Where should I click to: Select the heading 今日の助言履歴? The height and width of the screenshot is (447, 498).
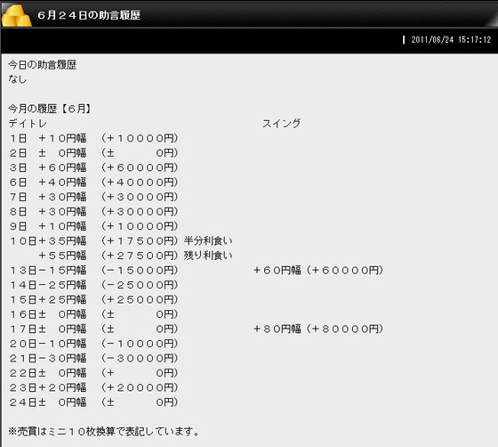tap(43, 65)
